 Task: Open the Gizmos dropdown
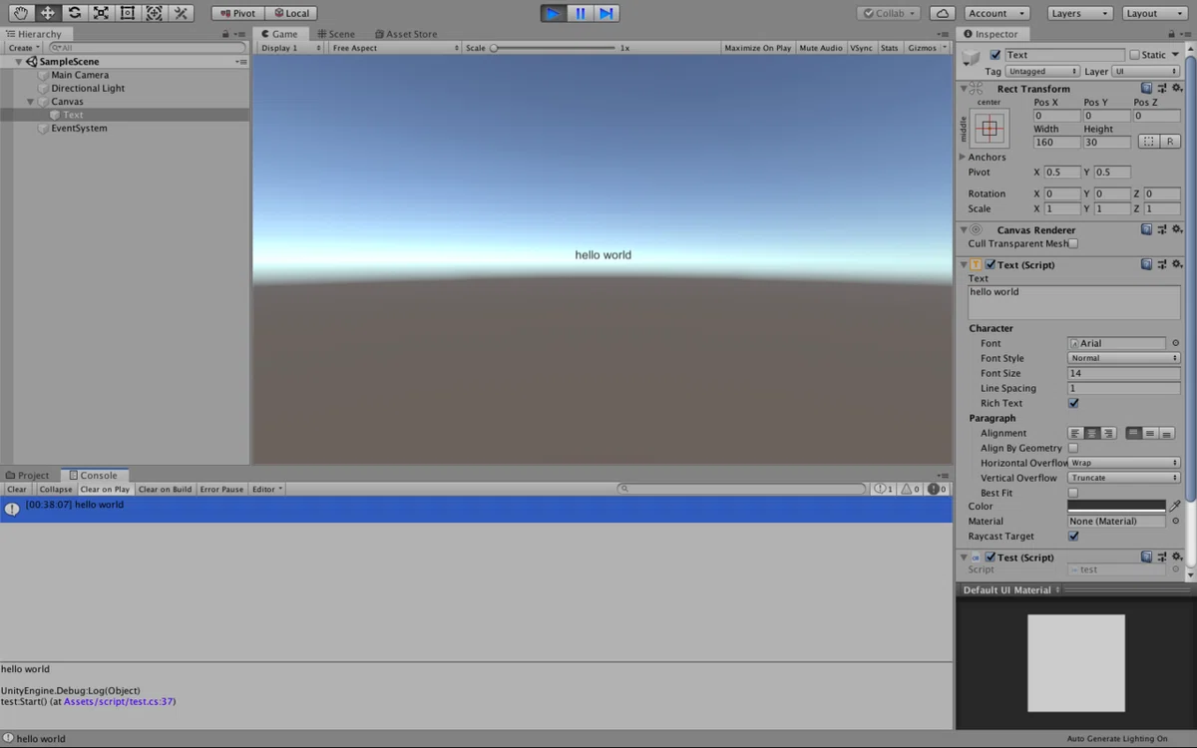pos(927,48)
